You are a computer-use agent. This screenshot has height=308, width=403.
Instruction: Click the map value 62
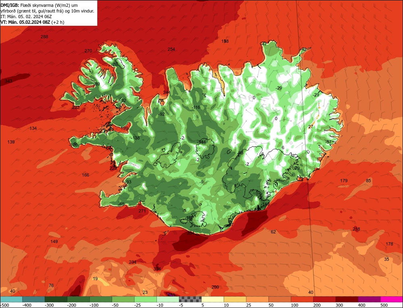tap(273, 232)
